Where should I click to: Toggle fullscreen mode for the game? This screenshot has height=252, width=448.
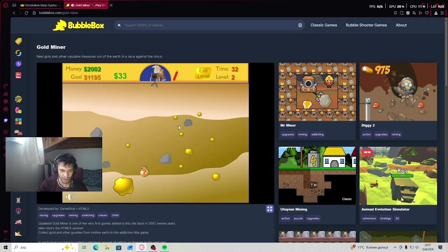click(269, 209)
